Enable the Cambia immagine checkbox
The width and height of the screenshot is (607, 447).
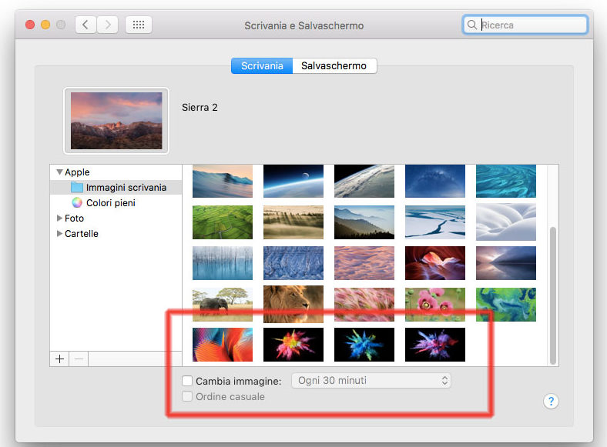coord(187,381)
